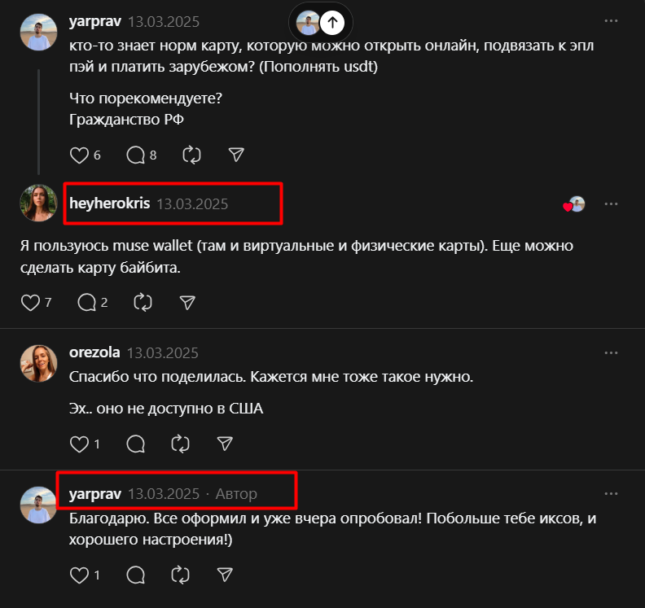Open more options for orezola's reply
Image resolution: width=645 pixels, height=608 pixels.
pyautogui.click(x=611, y=352)
